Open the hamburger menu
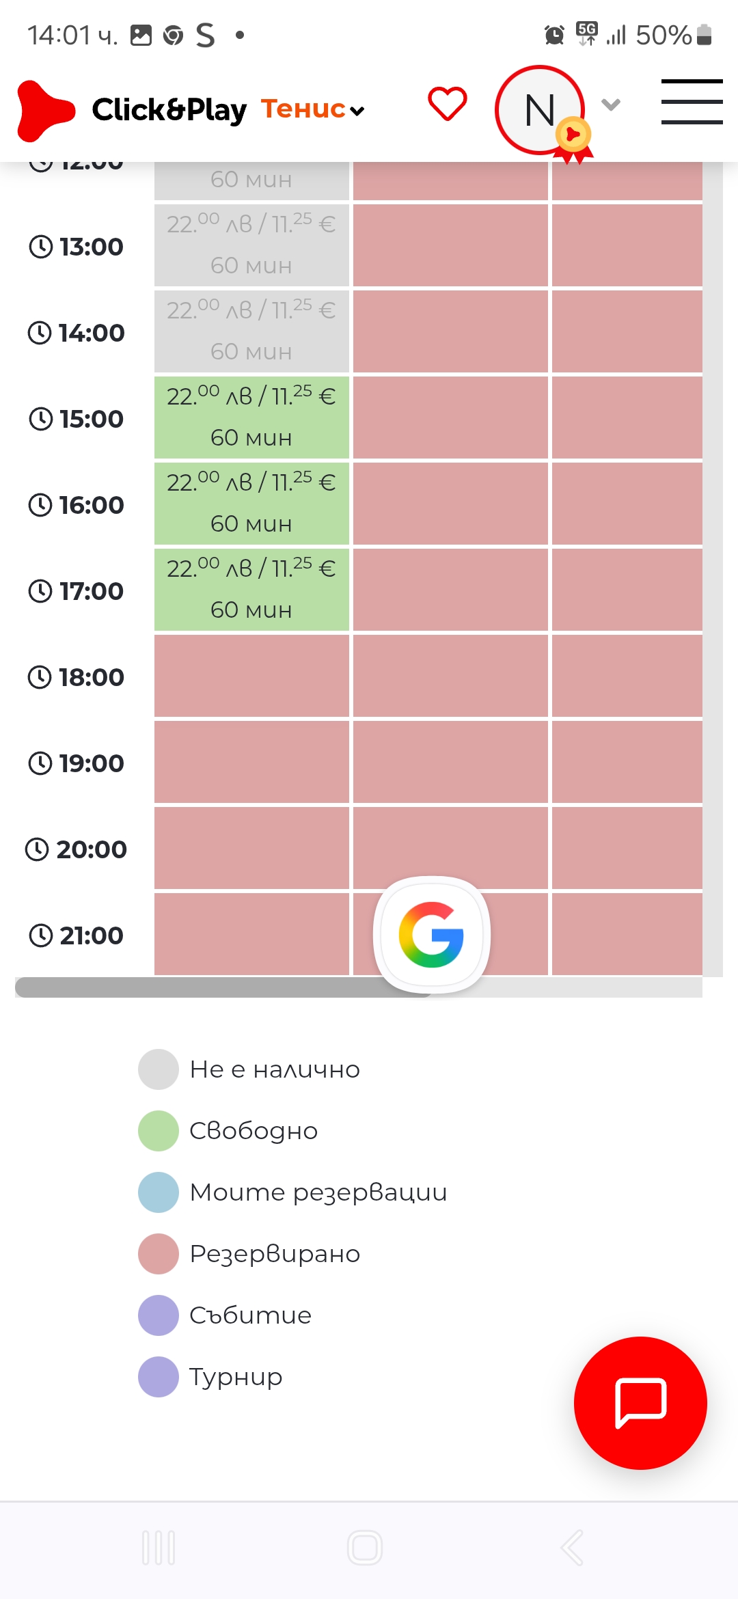 pos(692,102)
